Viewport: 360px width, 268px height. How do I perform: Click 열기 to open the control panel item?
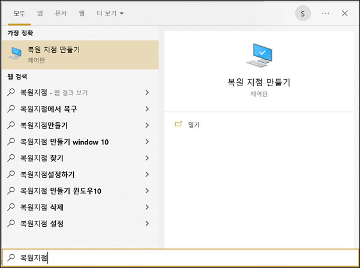pos(194,125)
